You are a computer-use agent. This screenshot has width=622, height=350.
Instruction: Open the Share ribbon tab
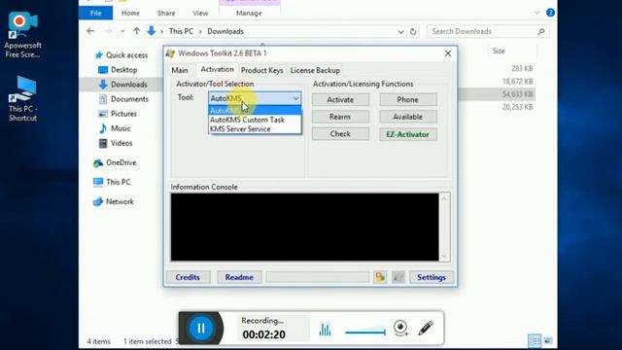[166, 13]
